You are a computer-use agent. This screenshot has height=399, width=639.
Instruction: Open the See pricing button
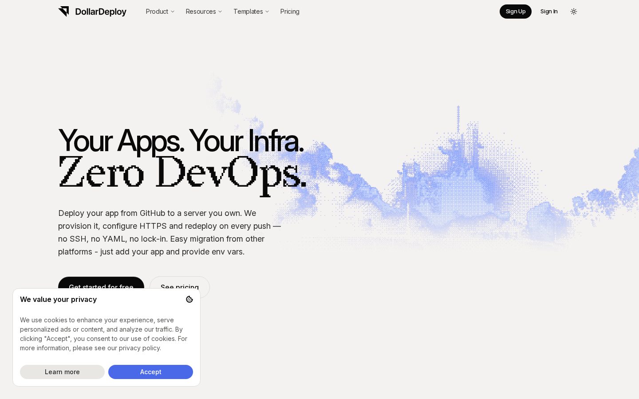[x=180, y=283]
